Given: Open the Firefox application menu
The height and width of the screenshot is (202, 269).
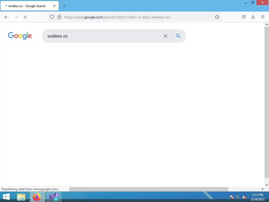Looking at the screenshot, I should (262, 17).
